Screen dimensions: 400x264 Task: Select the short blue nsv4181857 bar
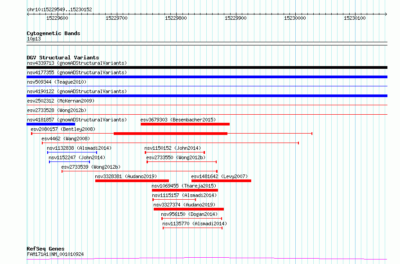51,124
